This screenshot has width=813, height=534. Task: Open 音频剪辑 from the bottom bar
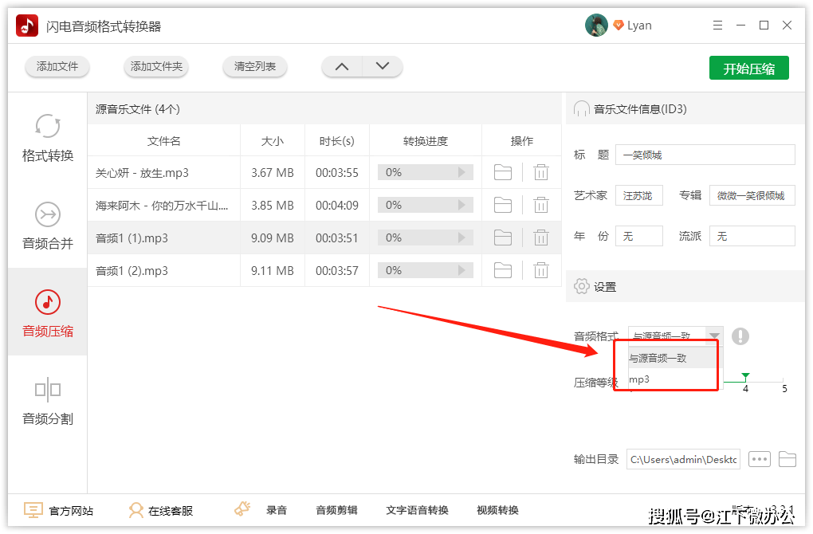[x=336, y=510]
